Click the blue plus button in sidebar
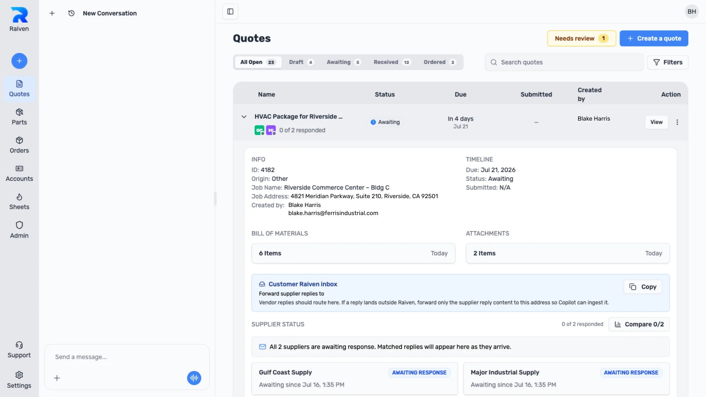 point(19,61)
